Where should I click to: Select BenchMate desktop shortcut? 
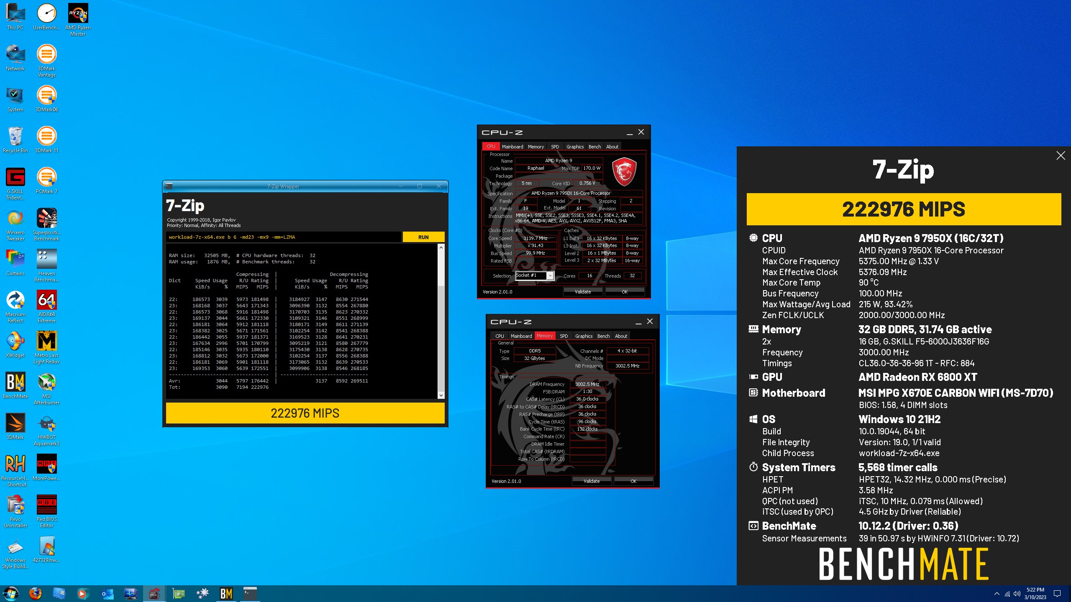click(15, 386)
